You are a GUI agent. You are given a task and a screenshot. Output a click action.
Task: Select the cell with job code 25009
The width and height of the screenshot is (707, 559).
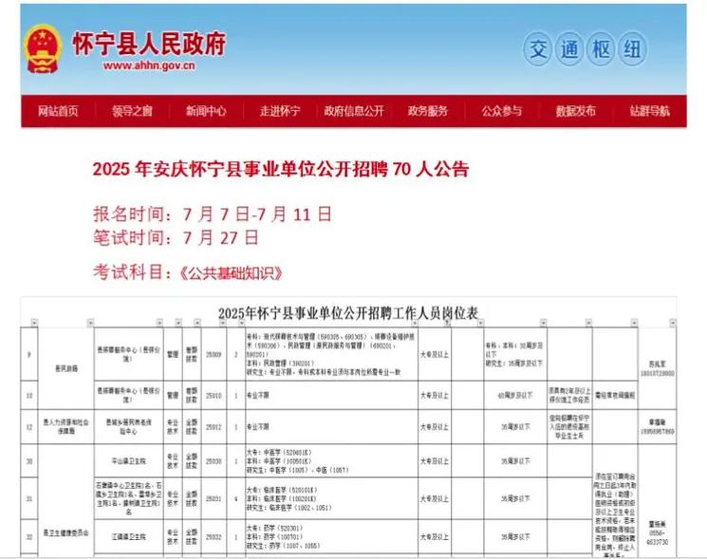pos(214,355)
